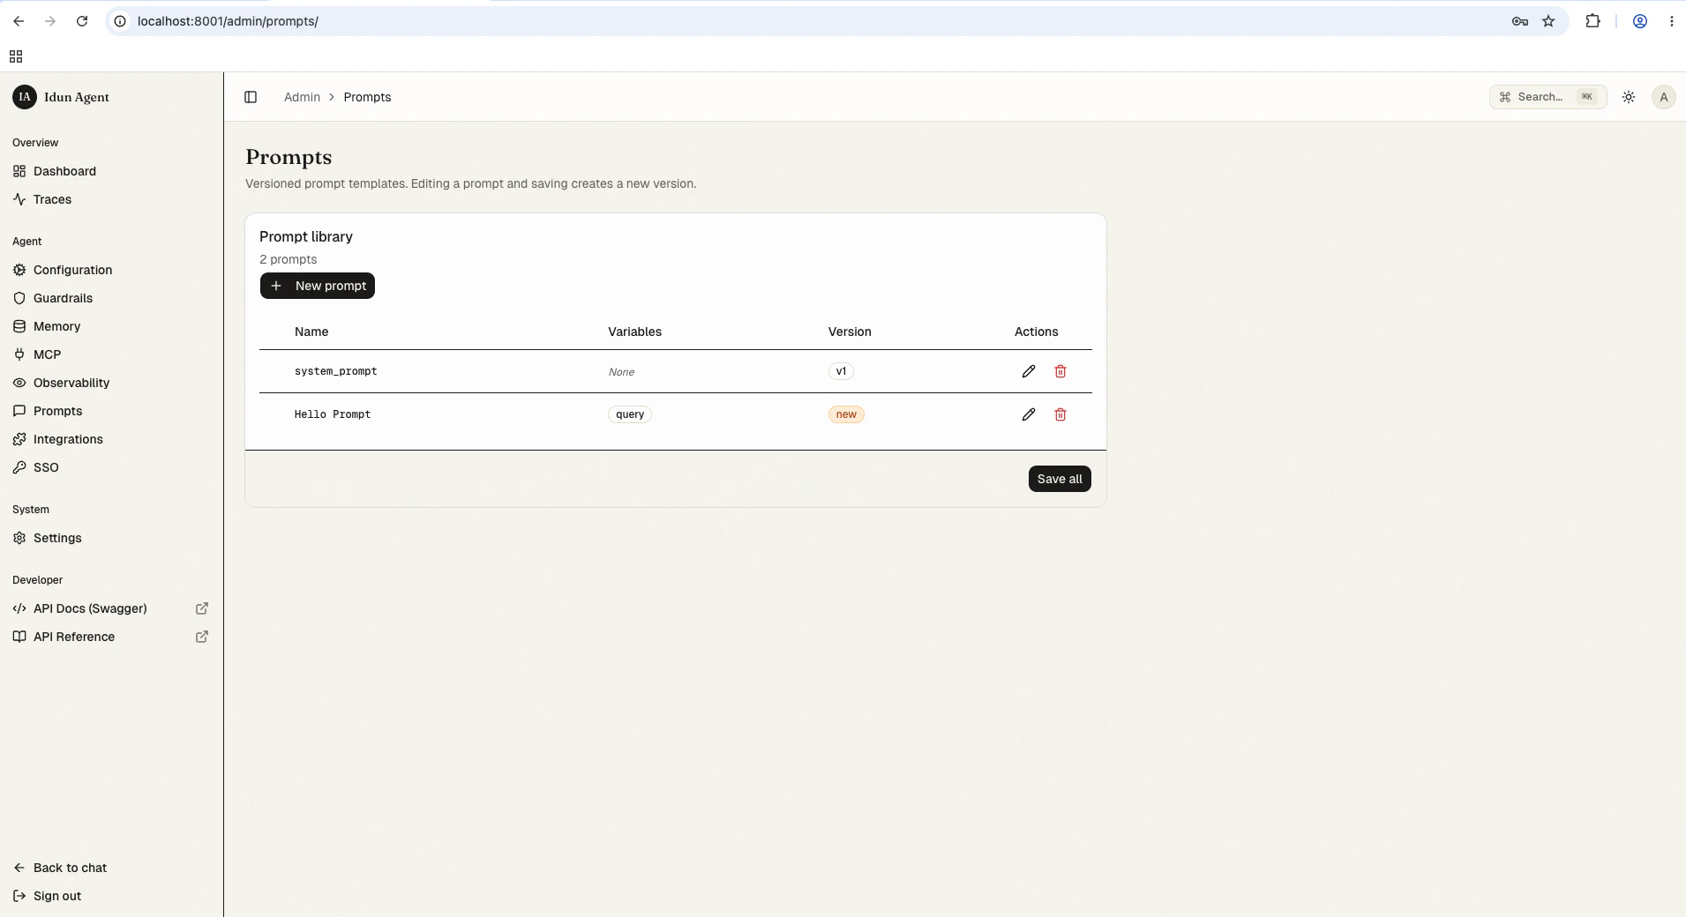Screen dimensions: 1686x917
Task: Open the browser profile icon
Action: tap(1640, 21)
